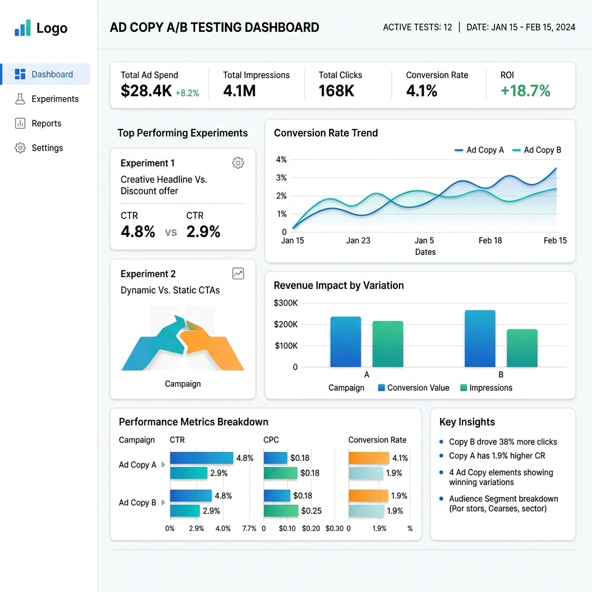Click Ad Copy B $0.25 CPC bar
Screen dimensions: 592x592
coord(281,510)
